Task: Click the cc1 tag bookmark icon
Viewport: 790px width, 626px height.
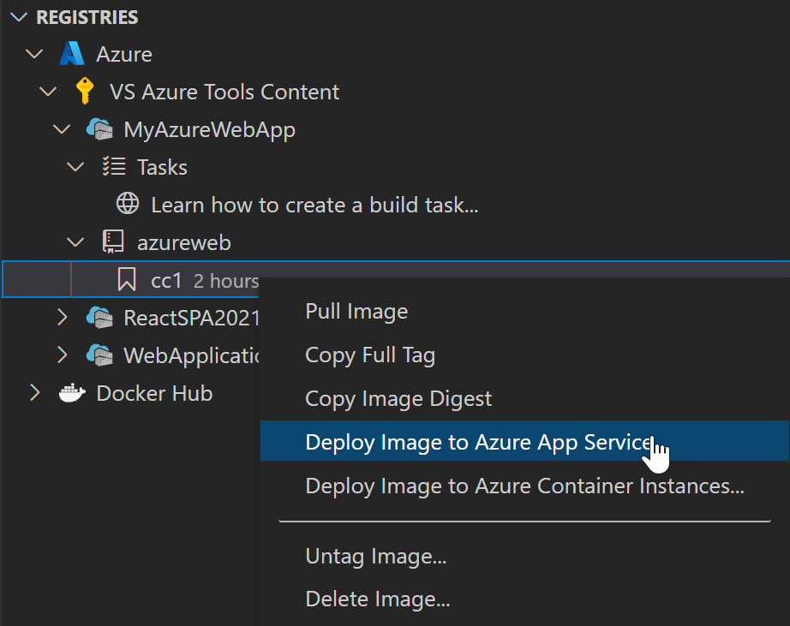Action: (127, 279)
